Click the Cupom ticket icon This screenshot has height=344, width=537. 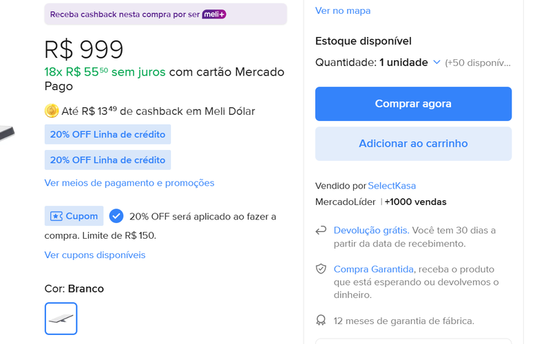[x=56, y=216]
